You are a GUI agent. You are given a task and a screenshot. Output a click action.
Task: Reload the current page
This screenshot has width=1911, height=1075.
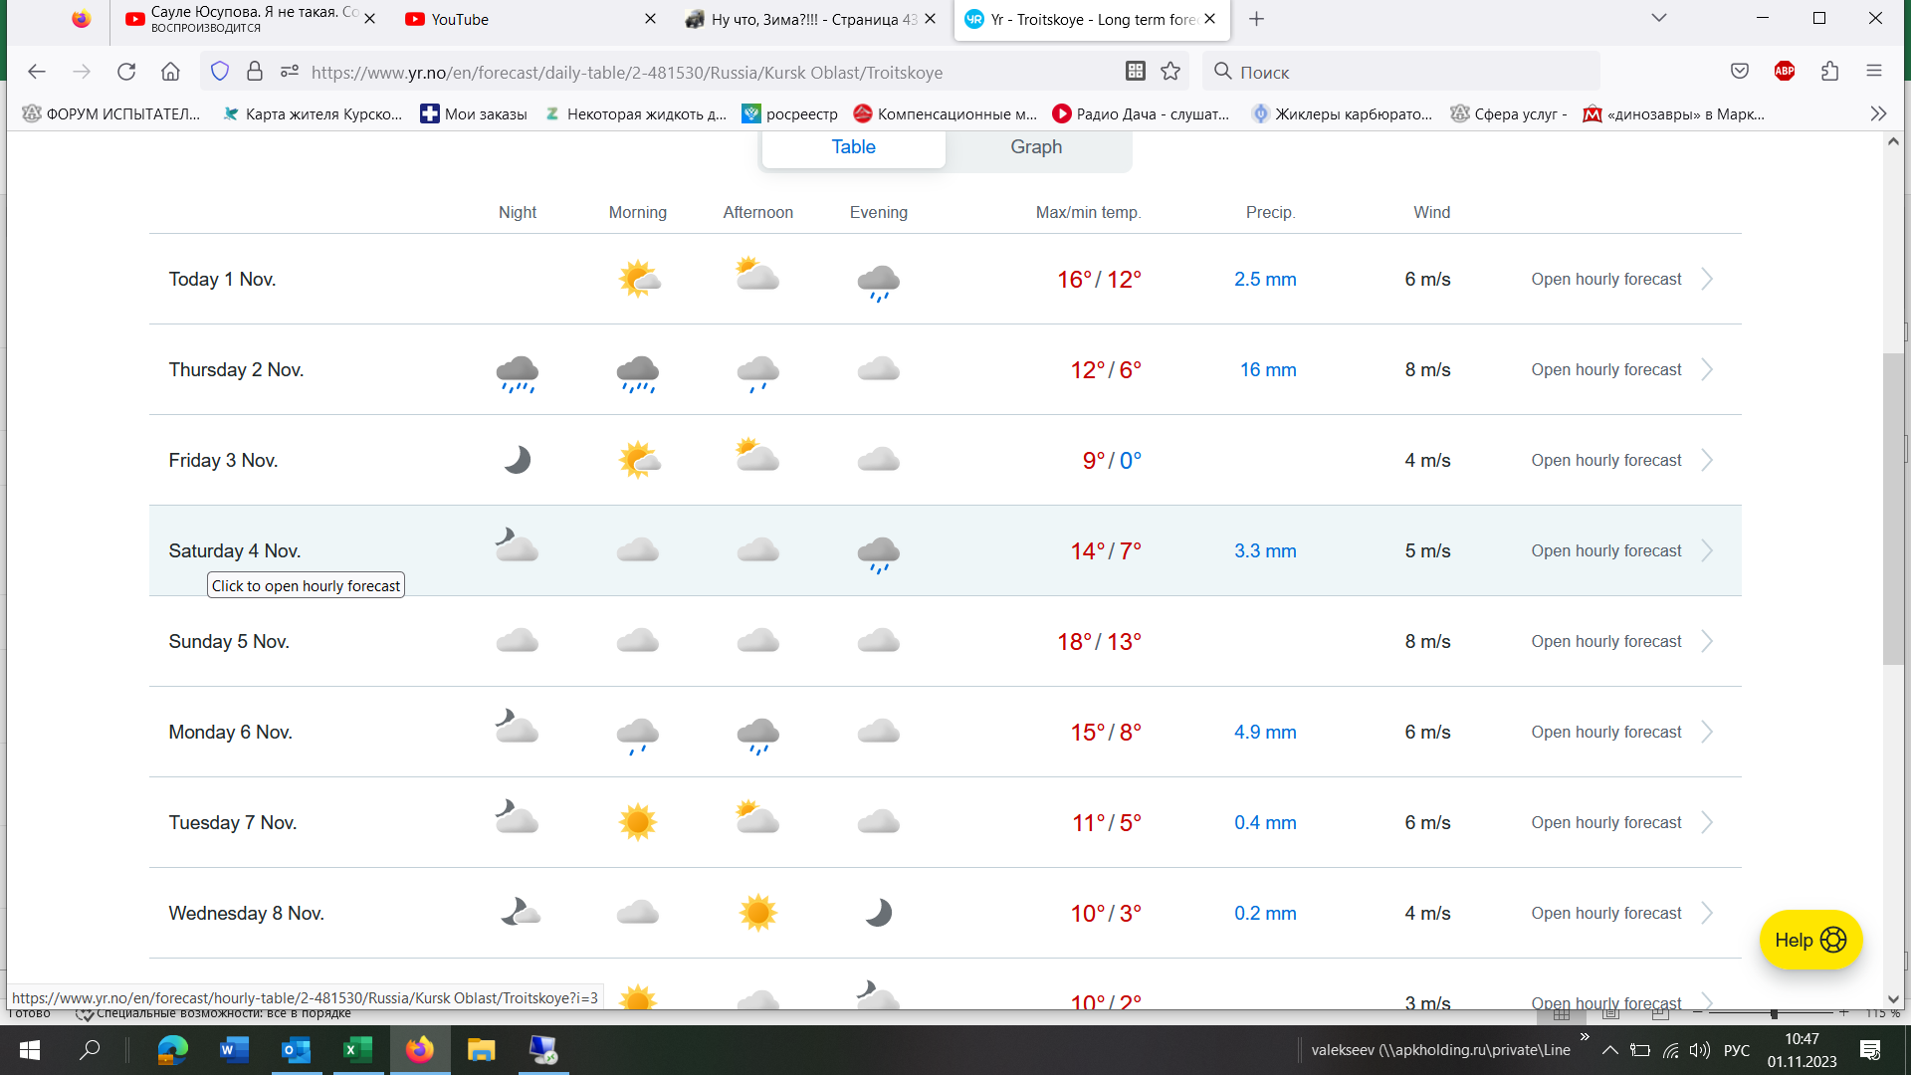point(126,72)
